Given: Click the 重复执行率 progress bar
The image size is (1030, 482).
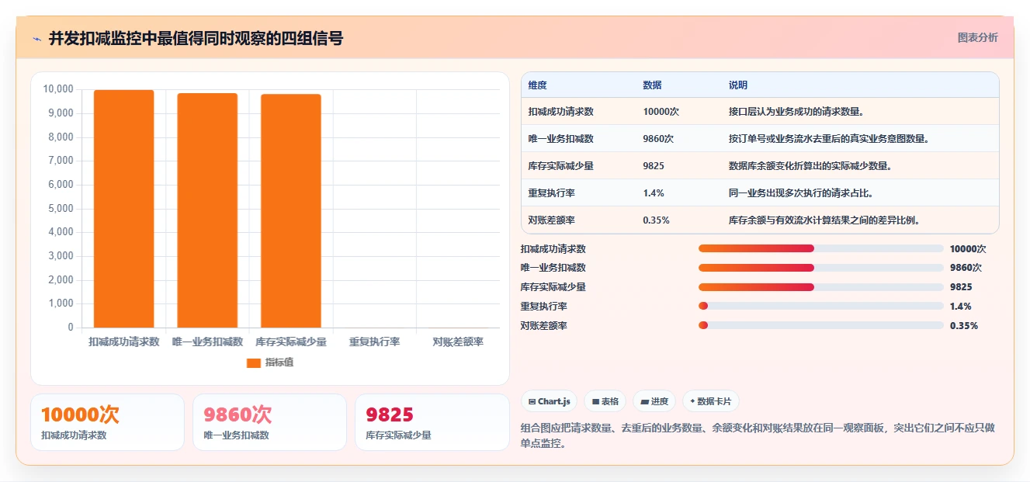Looking at the screenshot, I should click(821, 306).
